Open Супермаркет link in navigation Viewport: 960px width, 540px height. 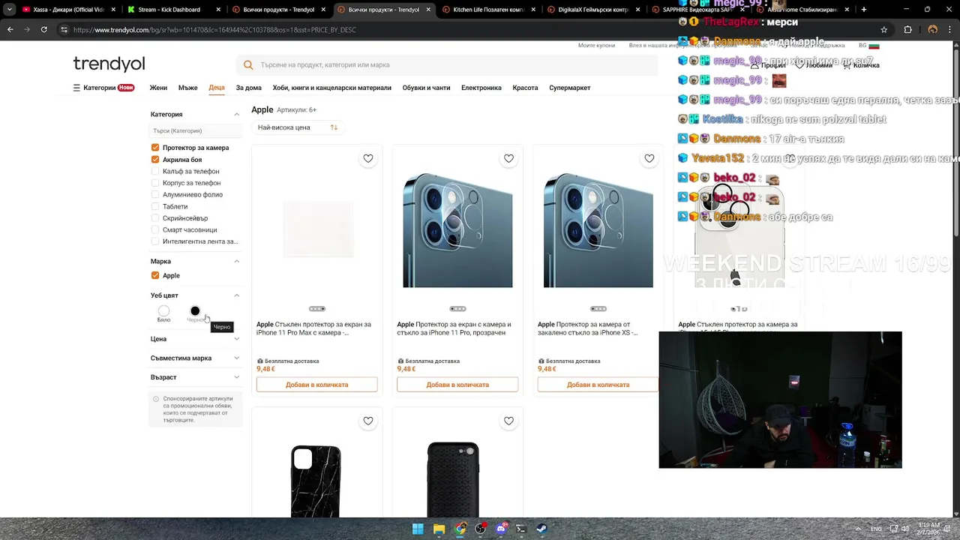point(570,88)
